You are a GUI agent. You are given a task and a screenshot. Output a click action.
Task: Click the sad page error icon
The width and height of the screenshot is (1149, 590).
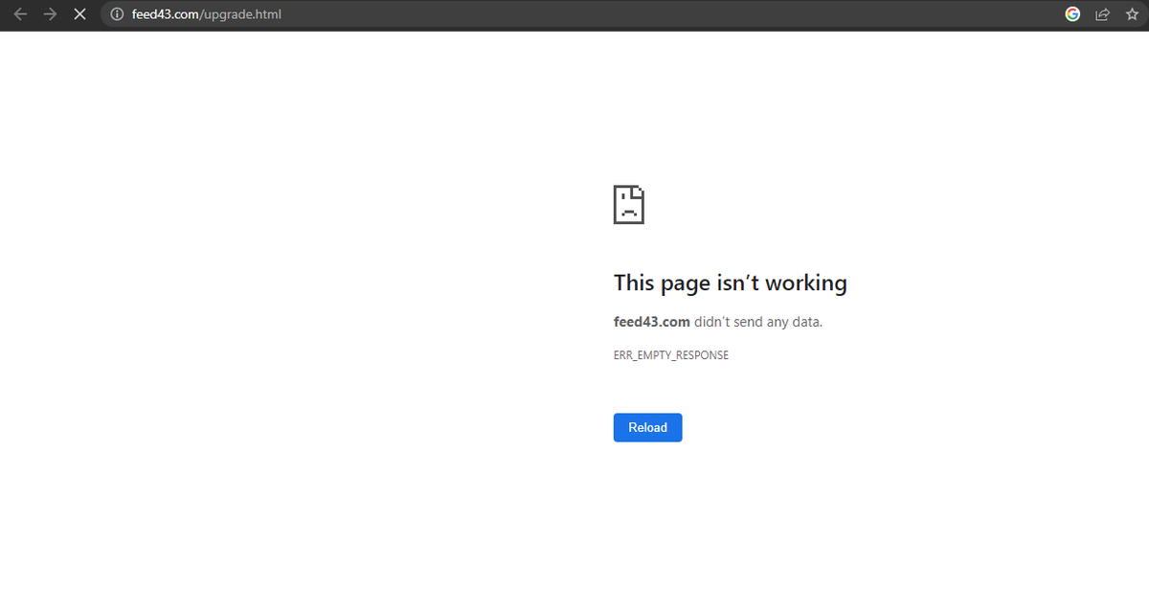click(x=629, y=205)
